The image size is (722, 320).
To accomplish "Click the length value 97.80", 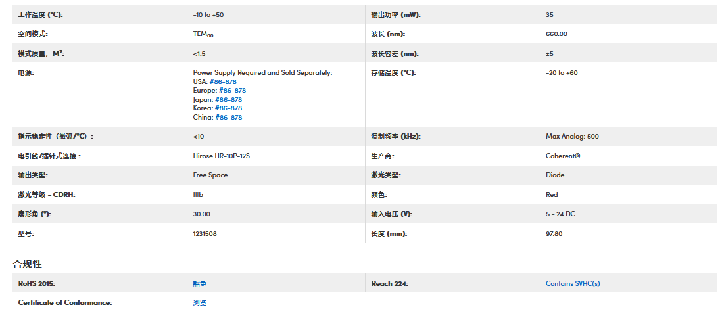I will pyautogui.click(x=554, y=234).
